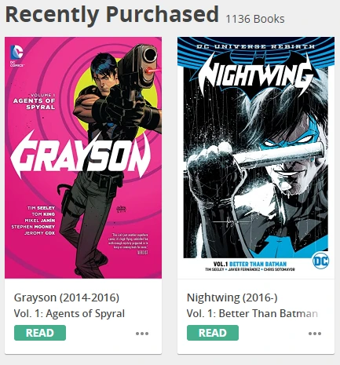The width and height of the screenshot is (340, 365).
Task: Open more options for Grayson Vol. 1
Action: [142, 334]
